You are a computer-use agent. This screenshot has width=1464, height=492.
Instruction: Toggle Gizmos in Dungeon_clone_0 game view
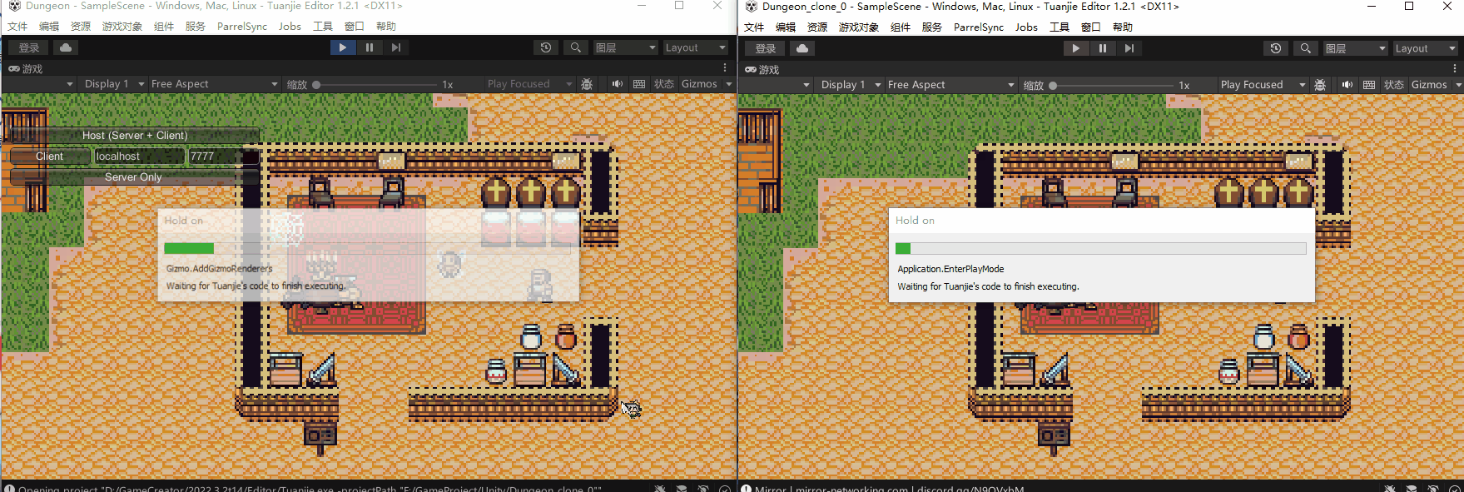[x=1429, y=85]
